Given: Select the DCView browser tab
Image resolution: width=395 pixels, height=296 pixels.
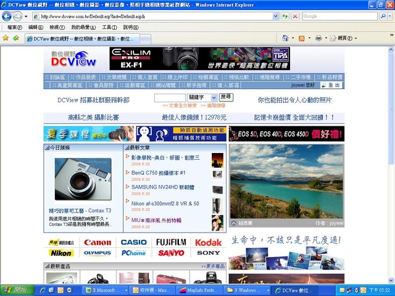Looking at the screenshot, I should (82, 39).
